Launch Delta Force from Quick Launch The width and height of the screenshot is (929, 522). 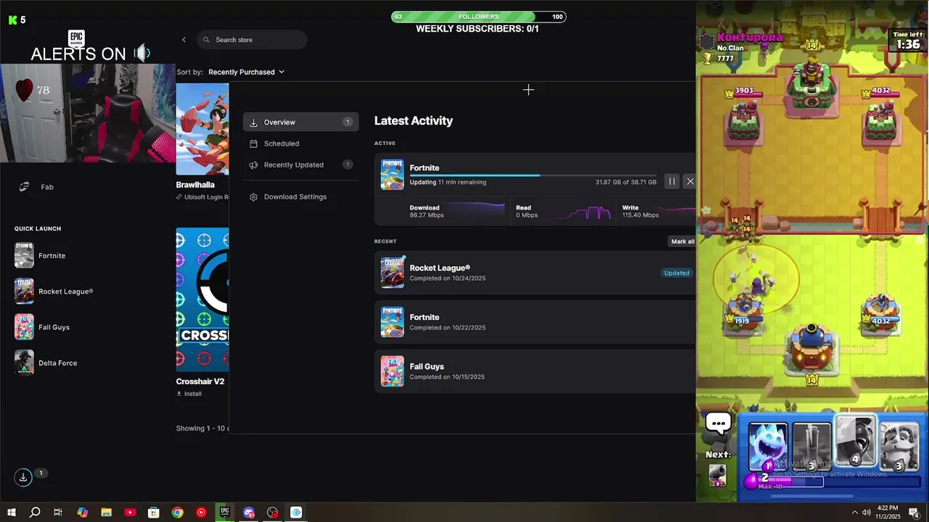click(x=46, y=362)
